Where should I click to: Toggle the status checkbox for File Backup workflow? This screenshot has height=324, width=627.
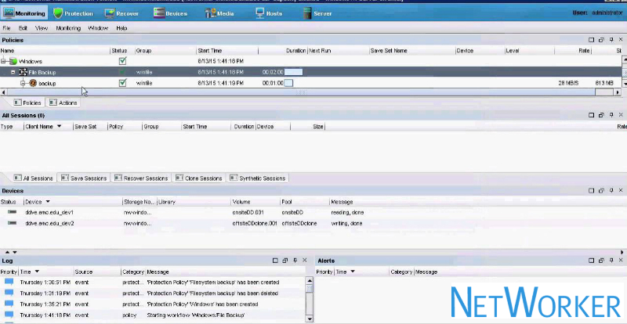tap(122, 72)
